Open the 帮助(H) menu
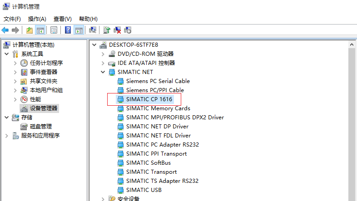 88,19
